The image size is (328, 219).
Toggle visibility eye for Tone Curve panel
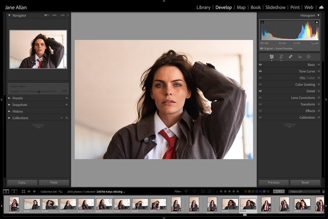pyautogui.click(x=260, y=71)
